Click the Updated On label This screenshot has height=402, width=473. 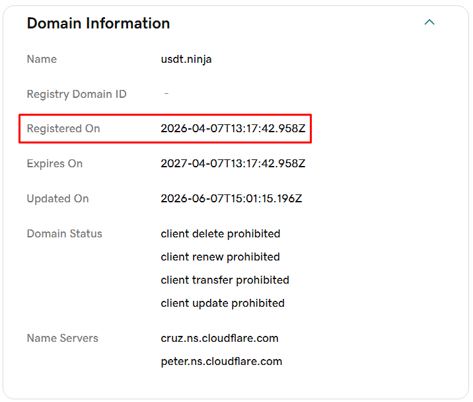[57, 199]
